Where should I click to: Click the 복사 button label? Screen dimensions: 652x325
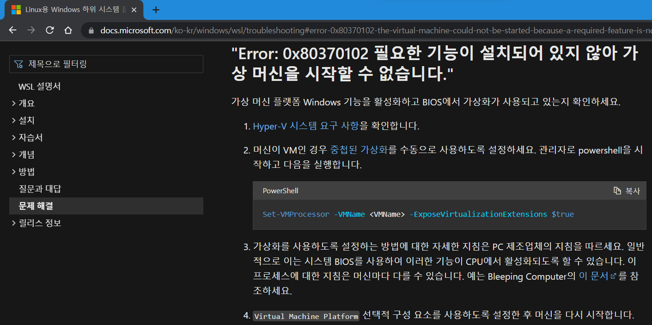[x=633, y=191]
